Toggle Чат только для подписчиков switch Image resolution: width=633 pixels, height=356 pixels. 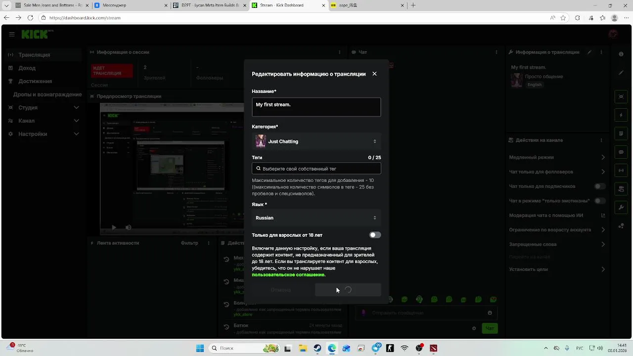point(599,186)
